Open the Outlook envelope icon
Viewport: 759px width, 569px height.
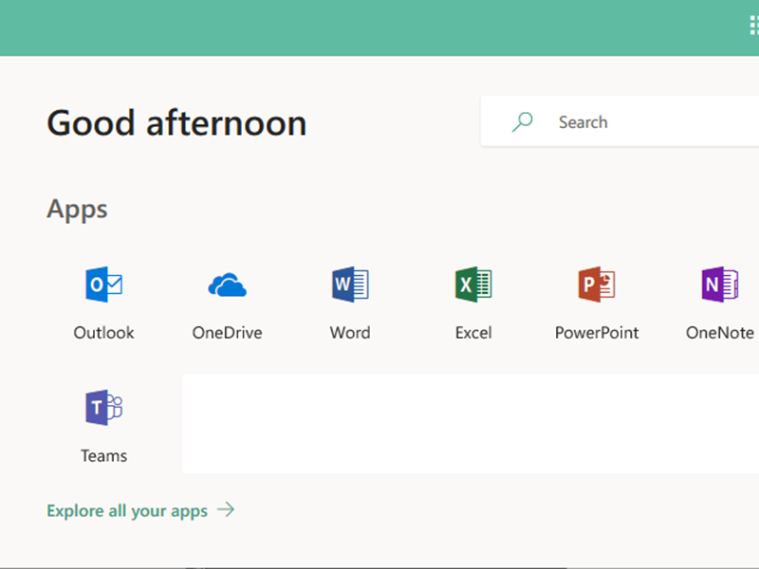[103, 284]
